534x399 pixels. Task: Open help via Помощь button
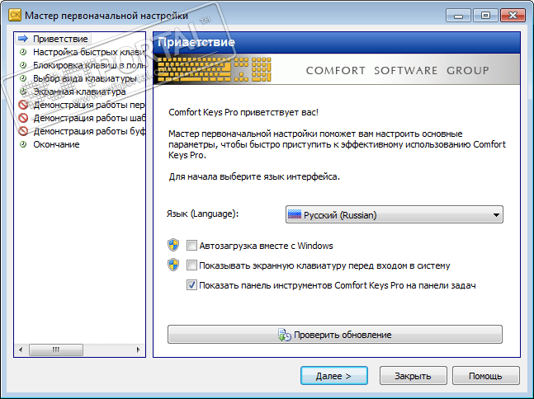click(485, 376)
